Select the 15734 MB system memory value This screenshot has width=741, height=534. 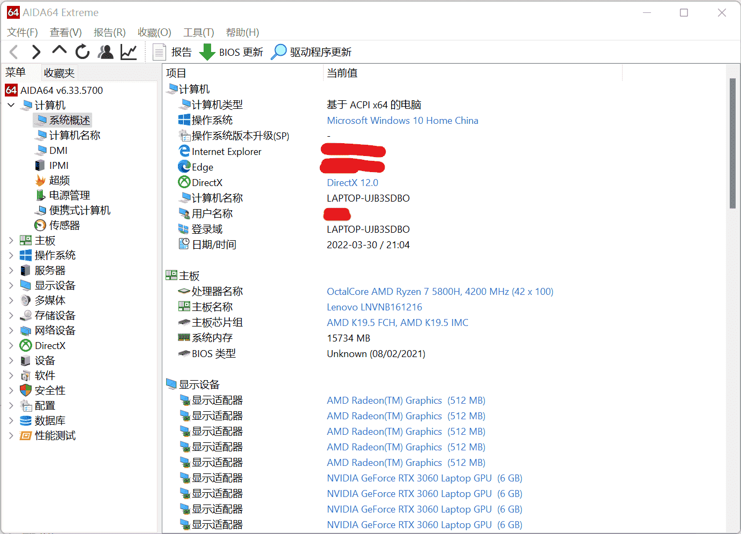349,338
